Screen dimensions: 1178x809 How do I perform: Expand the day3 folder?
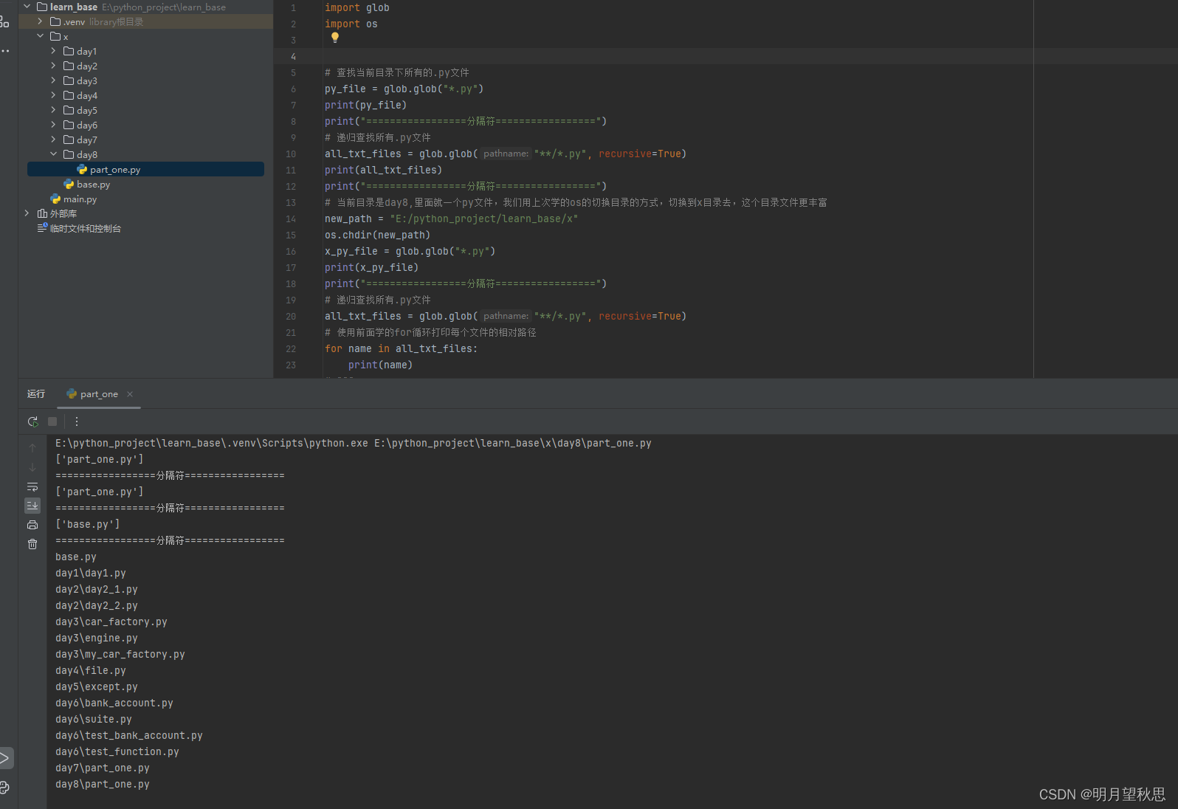[53, 80]
